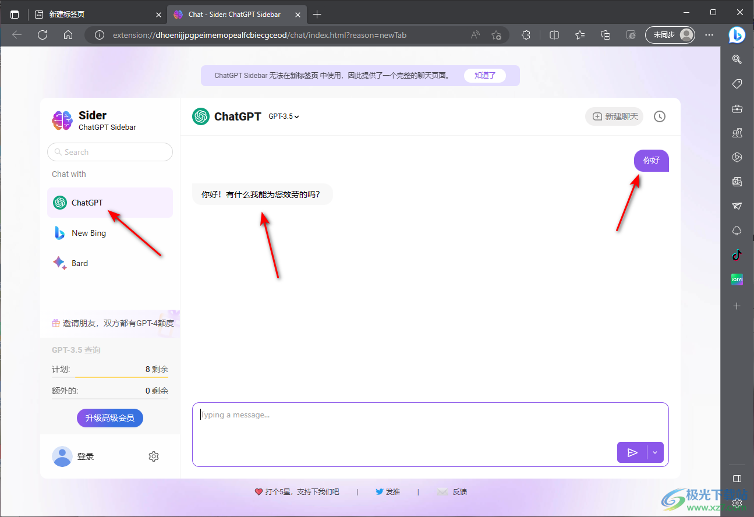Click the IE mode browser icon
Image resolution: width=754 pixels, height=517 pixels.
click(x=631, y=35)
